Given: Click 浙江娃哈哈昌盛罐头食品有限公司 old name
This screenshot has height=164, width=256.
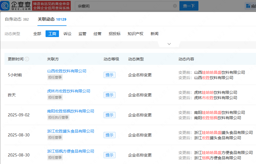Looking at the screenshot, I should (x=223, y=133).
